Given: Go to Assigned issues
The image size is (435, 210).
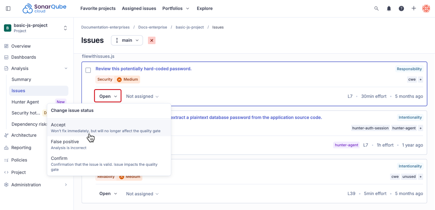Looking at the screenshot, I should pos(139,9).
